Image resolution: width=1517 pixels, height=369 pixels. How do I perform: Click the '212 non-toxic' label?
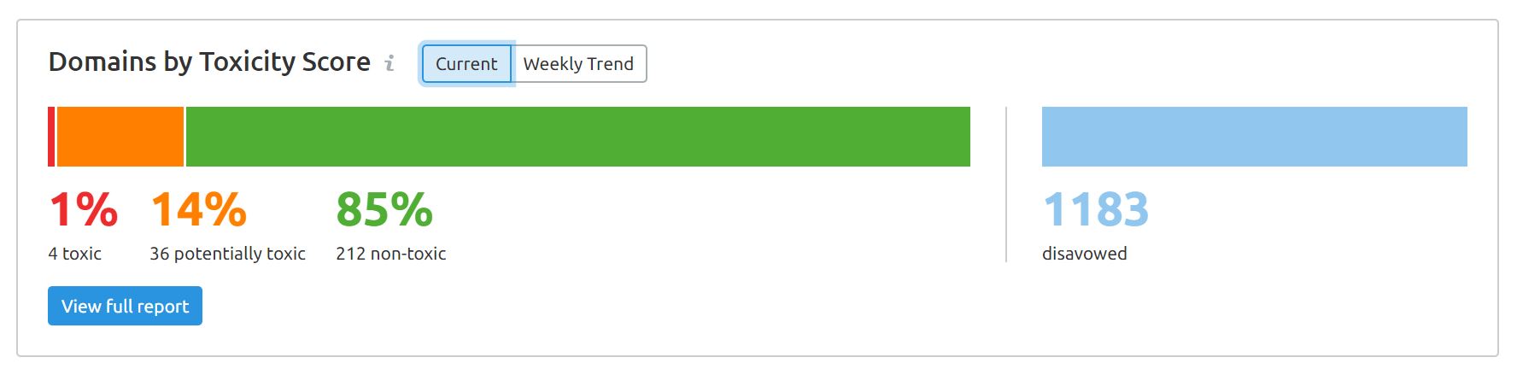point(391,254)
